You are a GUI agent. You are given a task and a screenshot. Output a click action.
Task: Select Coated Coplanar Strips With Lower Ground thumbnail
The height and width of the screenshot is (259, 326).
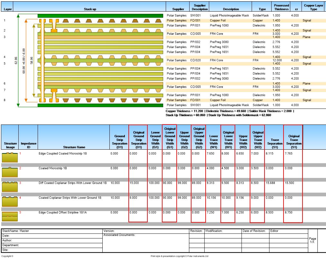10,202
